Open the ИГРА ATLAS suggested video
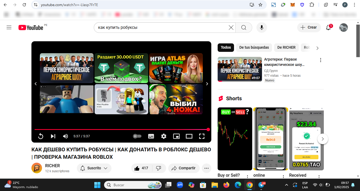This screenshot has height=191, width=360. click(x=176, y=68)
